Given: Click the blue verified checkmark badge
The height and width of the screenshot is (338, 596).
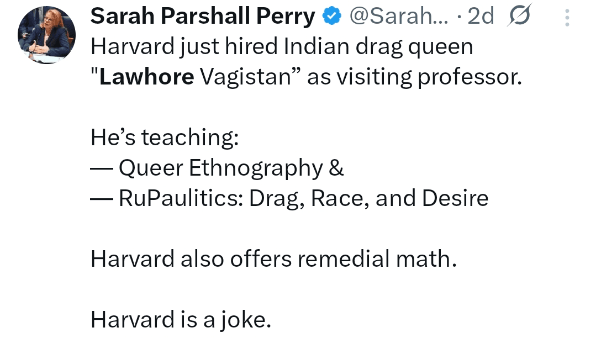Looking at the screenshot, I should pyautogui.click(x=331, y=17).
